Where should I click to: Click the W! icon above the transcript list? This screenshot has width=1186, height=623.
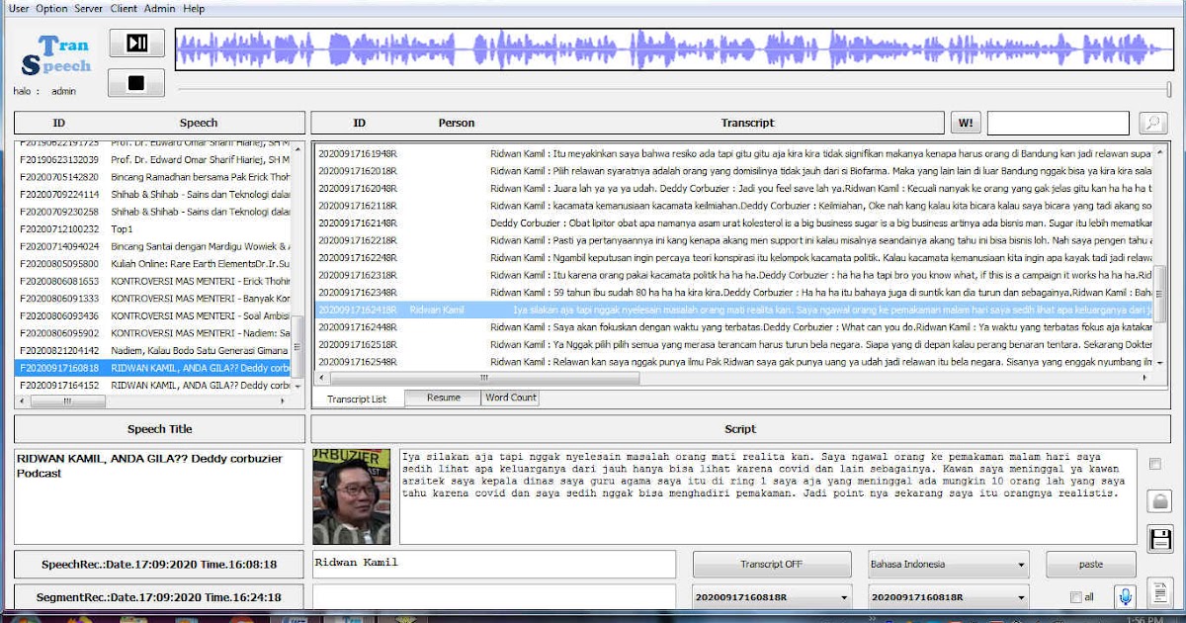click(966, 122)
